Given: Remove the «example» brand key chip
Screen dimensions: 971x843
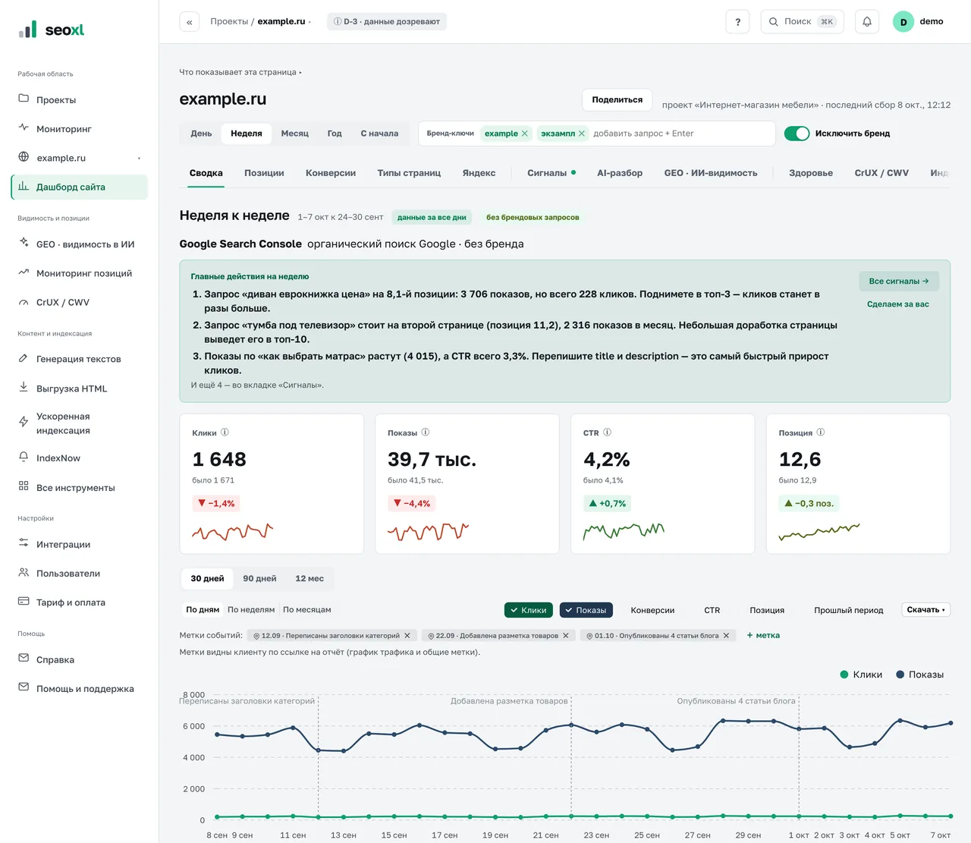Looking at the screenshot, I should click(524, 134).
